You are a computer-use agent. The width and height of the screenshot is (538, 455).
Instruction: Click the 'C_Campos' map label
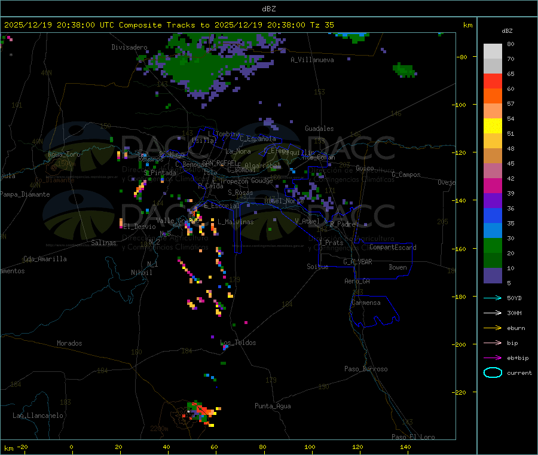point(406,175)
